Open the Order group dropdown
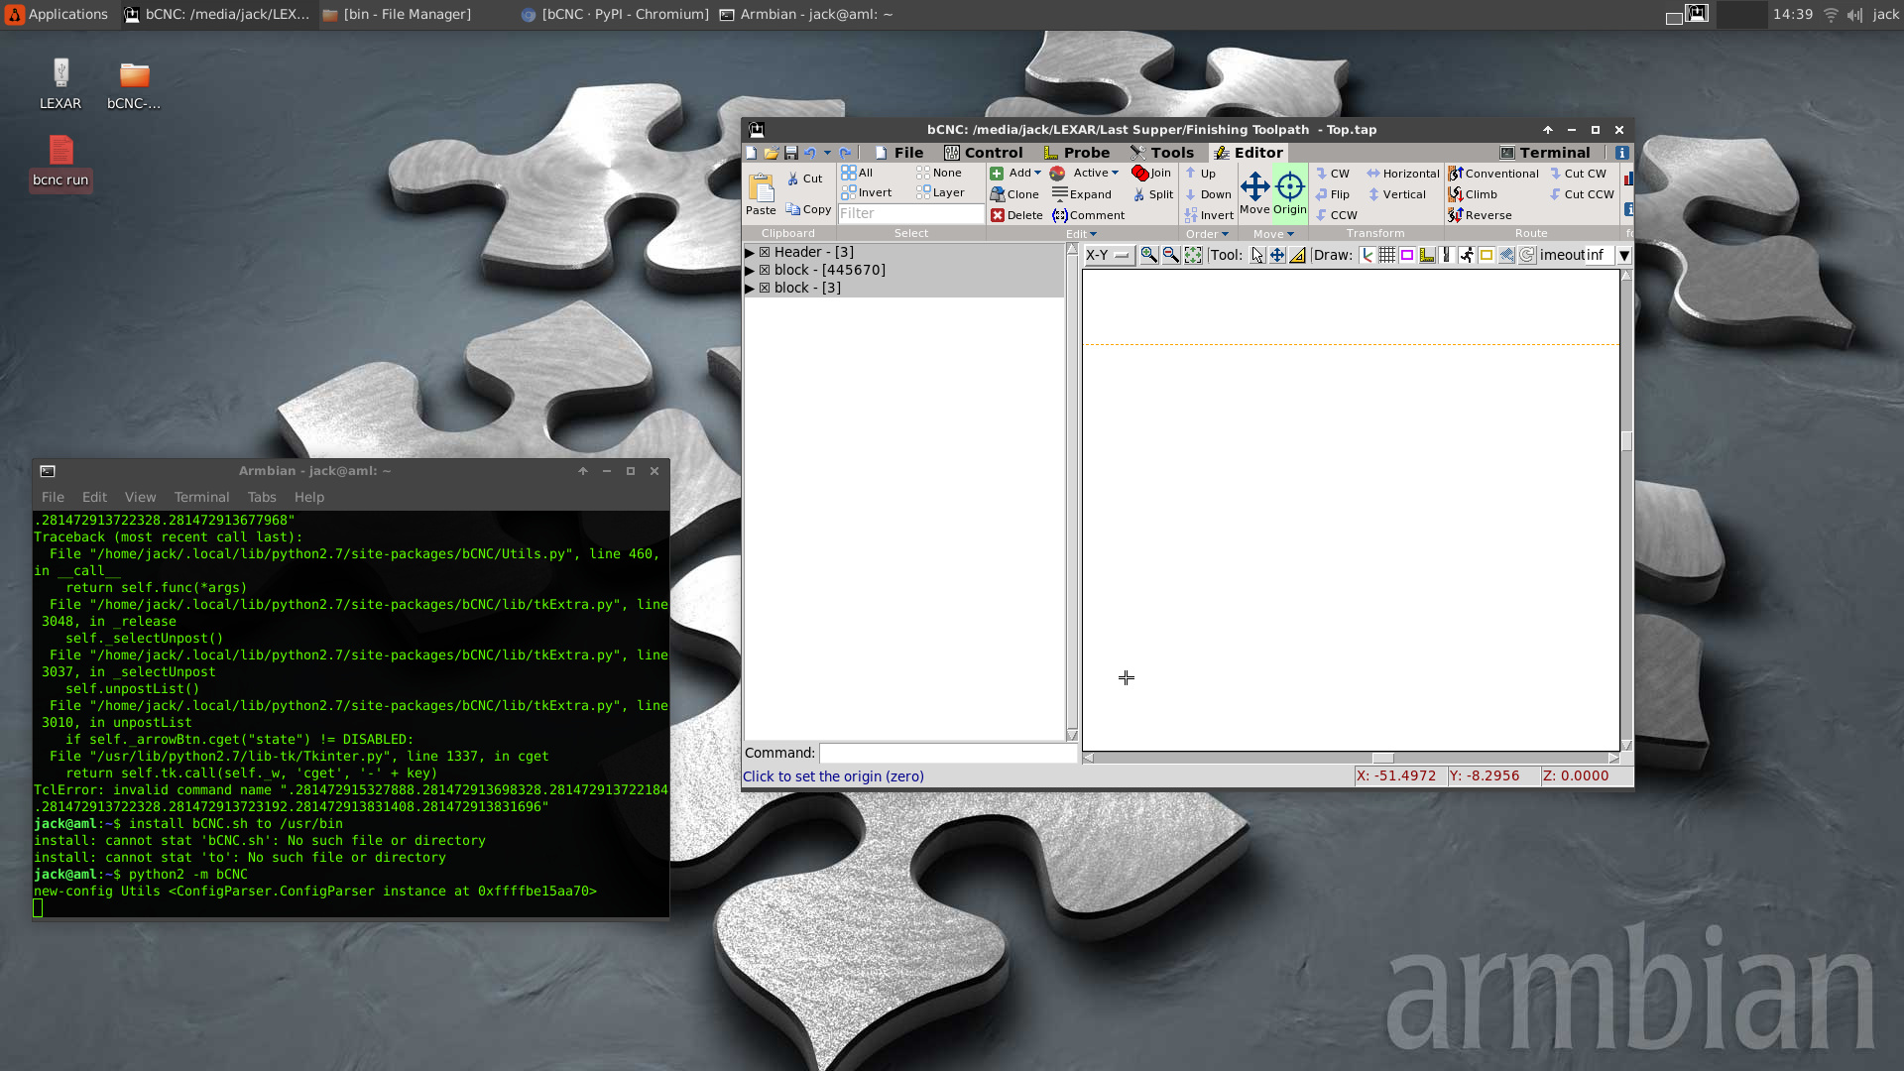 [x=1207, y=234]
